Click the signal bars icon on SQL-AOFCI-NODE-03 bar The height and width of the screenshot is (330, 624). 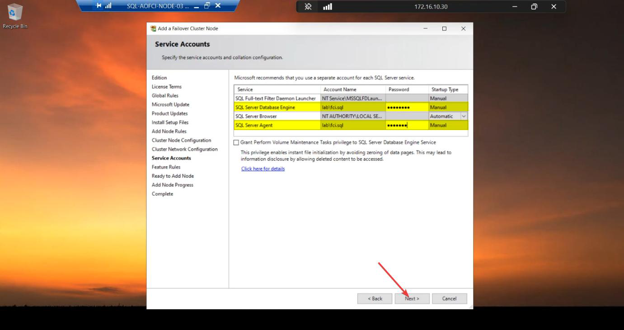[x=108, y=6]
